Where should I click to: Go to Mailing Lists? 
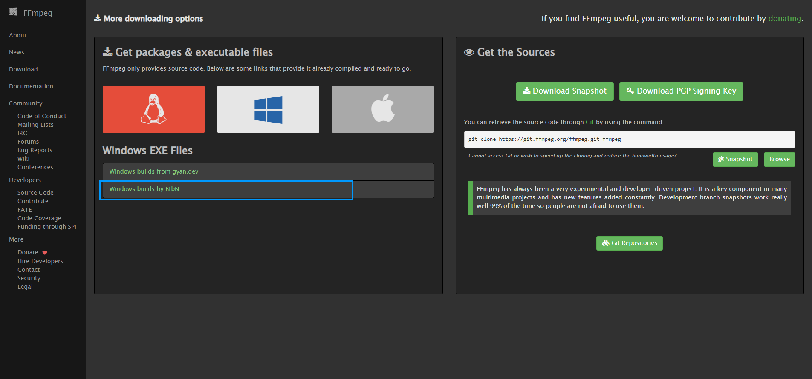tap(35, 125)
